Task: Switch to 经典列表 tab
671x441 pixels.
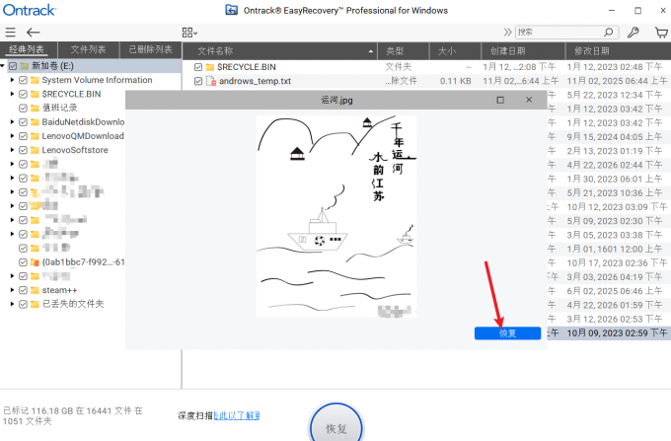Action: 27,49
